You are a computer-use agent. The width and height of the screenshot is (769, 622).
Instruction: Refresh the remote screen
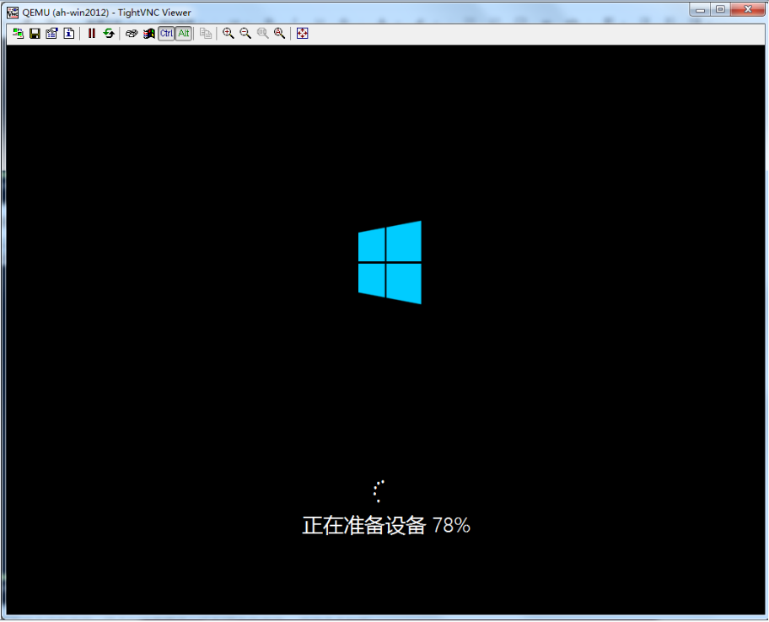tap(109, 34)
